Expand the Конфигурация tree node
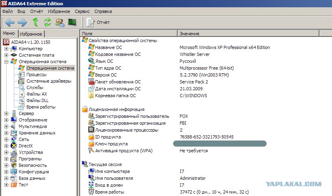Screen dimensions: 332x196 pyautogui.click(x=7, y=172)
